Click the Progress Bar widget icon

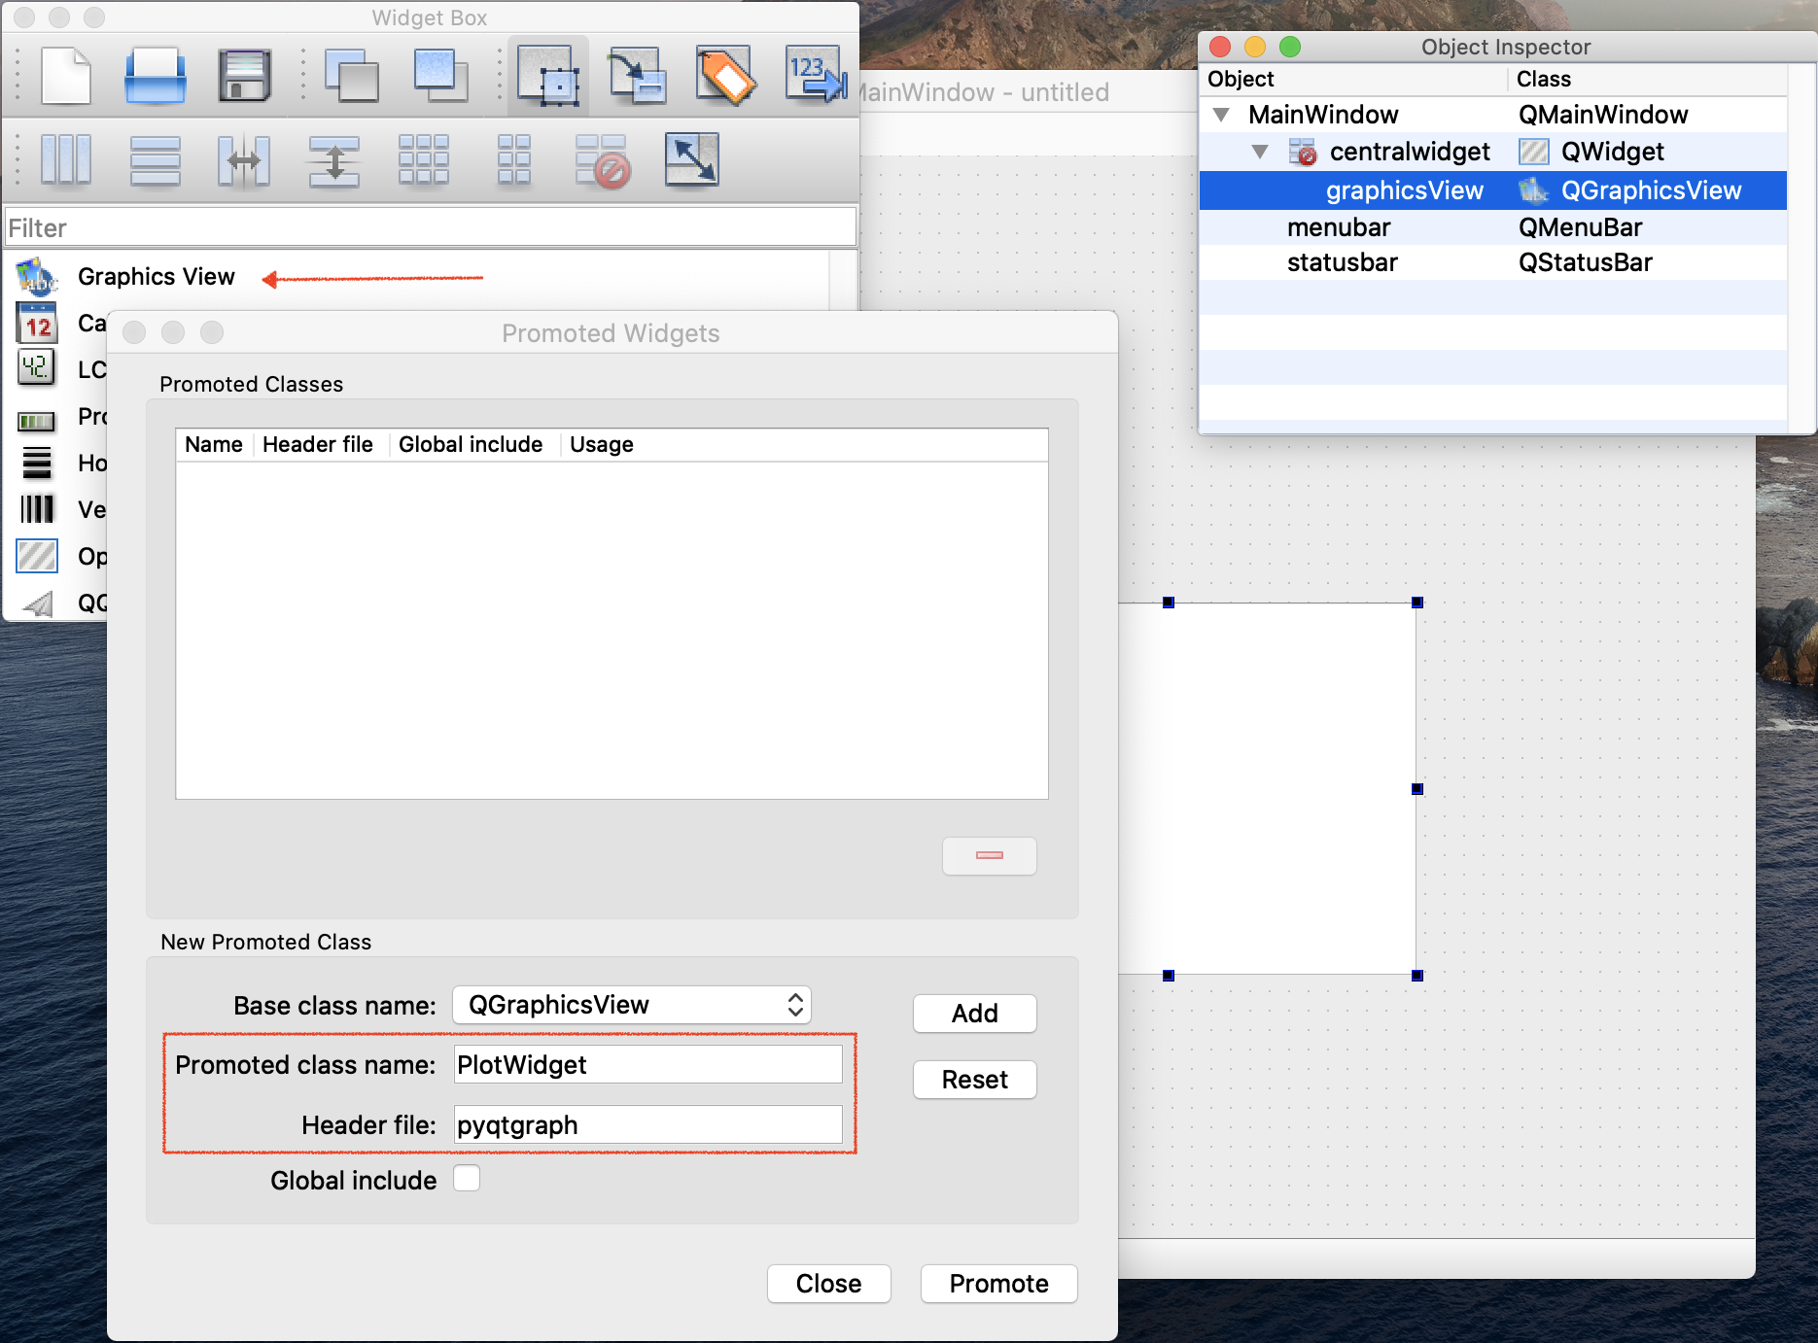[37, 421]
